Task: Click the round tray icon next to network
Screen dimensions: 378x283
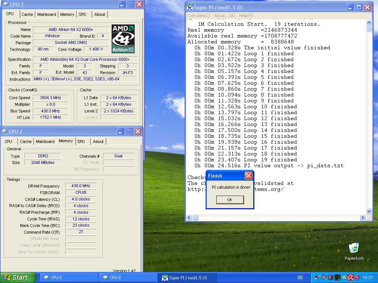Action: [x=324, y=277]
